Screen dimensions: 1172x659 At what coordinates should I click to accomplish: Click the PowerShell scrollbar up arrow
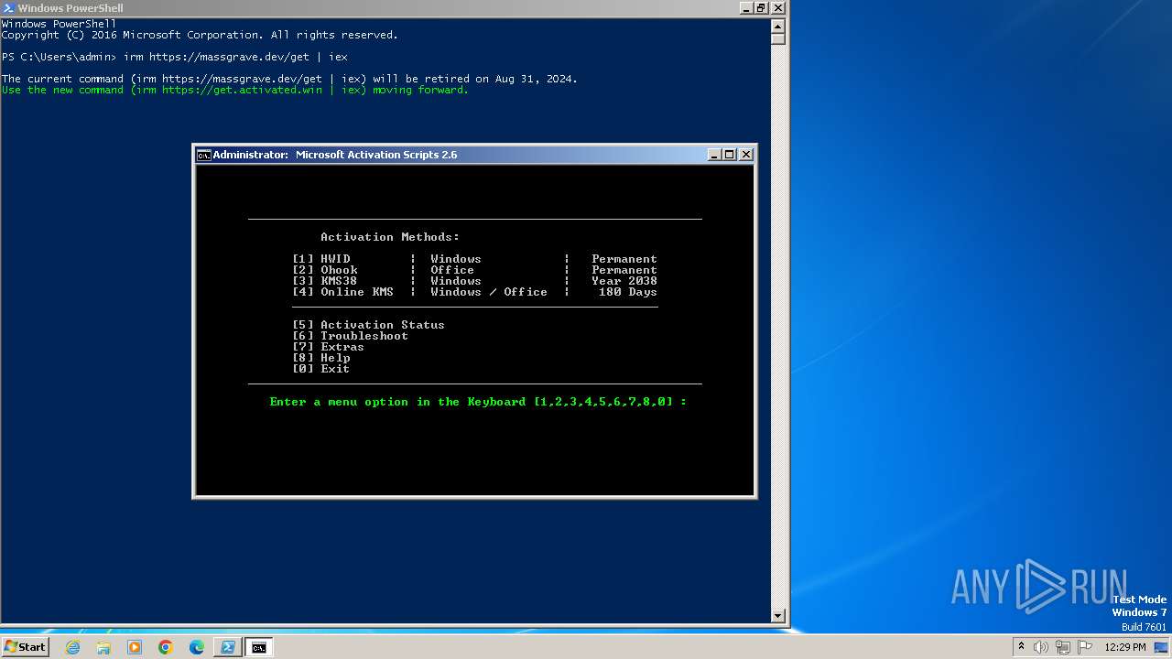pos(778,25)
